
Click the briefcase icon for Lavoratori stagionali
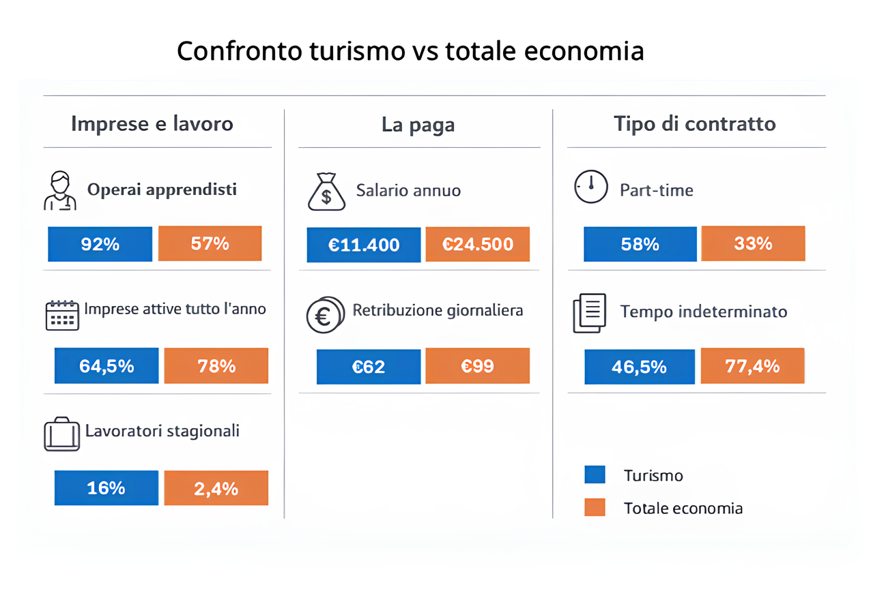pyautogui.click(x=61, y=434)
